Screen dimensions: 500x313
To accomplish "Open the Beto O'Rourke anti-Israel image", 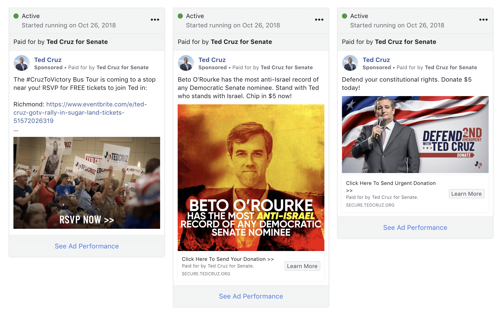I will pyautogui.click(x=251, y=178).
